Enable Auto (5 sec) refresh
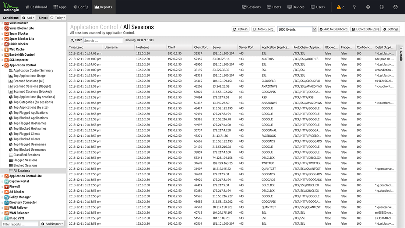Viewport: 405px width, 228px height. click(263, 29)
